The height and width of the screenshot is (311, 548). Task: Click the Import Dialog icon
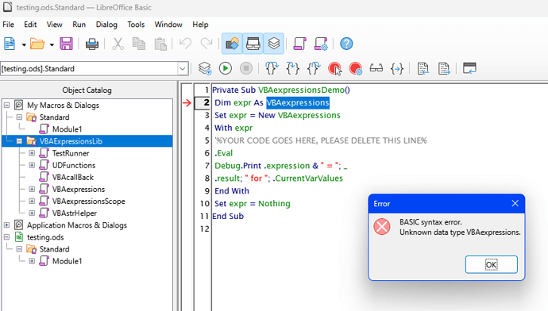pyautogui.click(x=299, y=44)
